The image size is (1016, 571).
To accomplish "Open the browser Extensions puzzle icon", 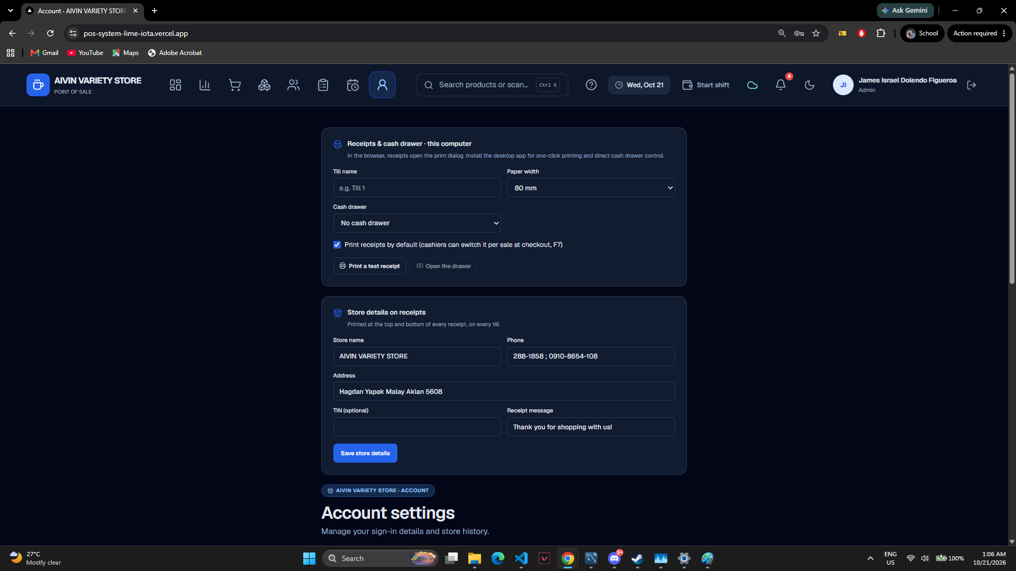I will [x=881, y=33].
